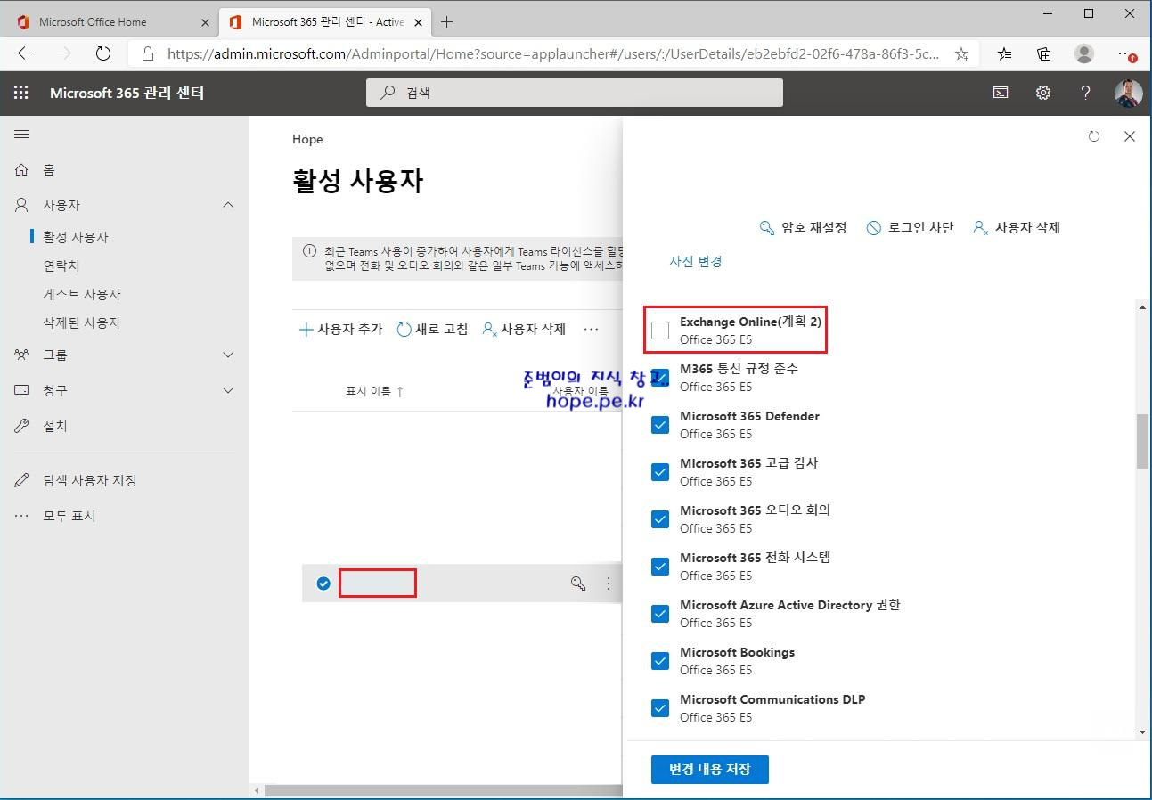Open the help question mark icon

click(x=1085, y=93)
